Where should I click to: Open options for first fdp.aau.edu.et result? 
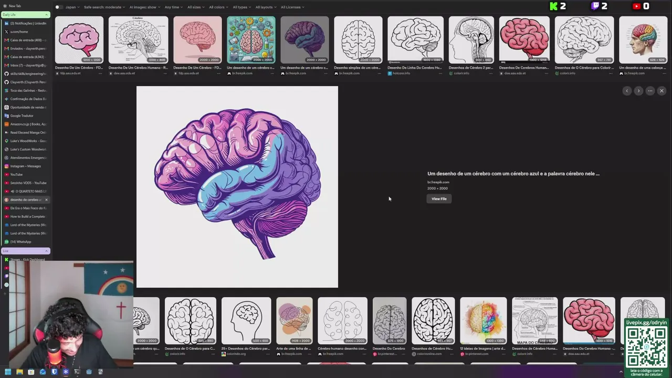[x=100, y=73]
